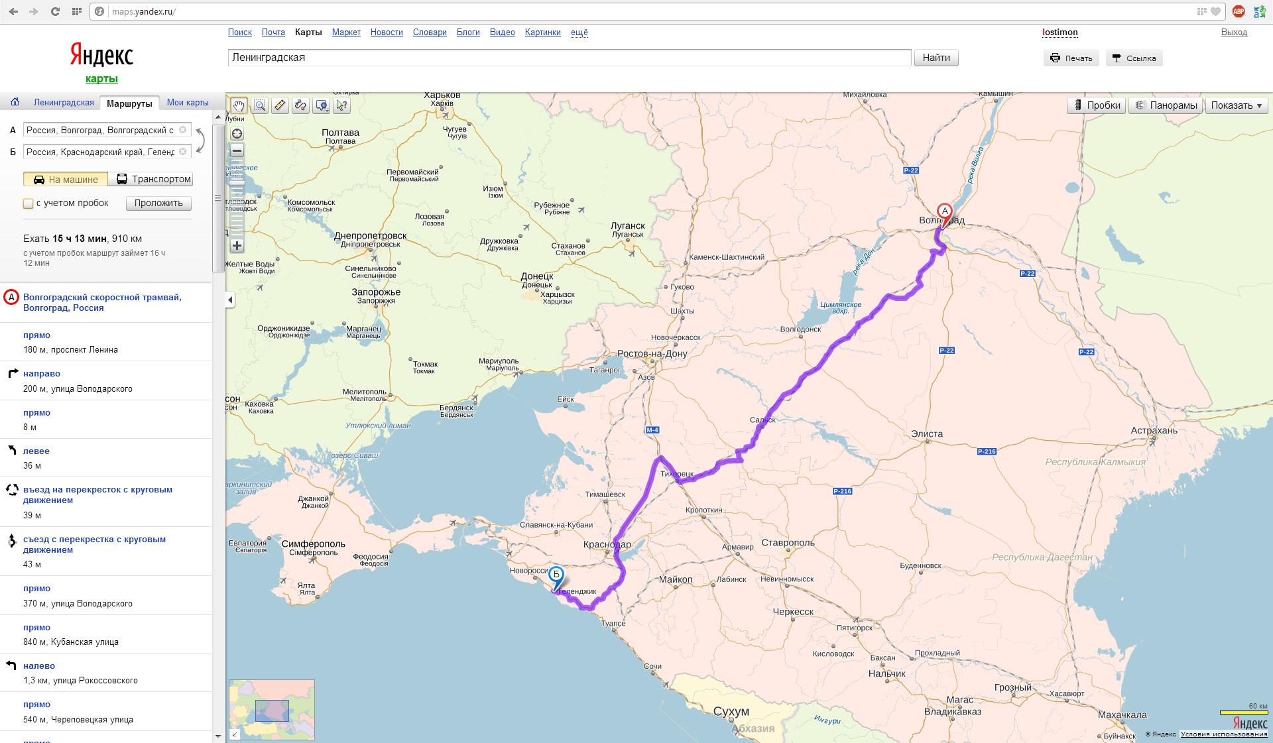
Task: Click 'Проложить' route button
Action: click(x=158, y=203)
